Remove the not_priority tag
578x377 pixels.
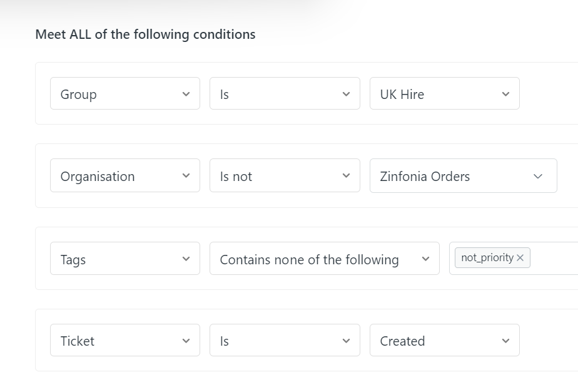(520, 258)
